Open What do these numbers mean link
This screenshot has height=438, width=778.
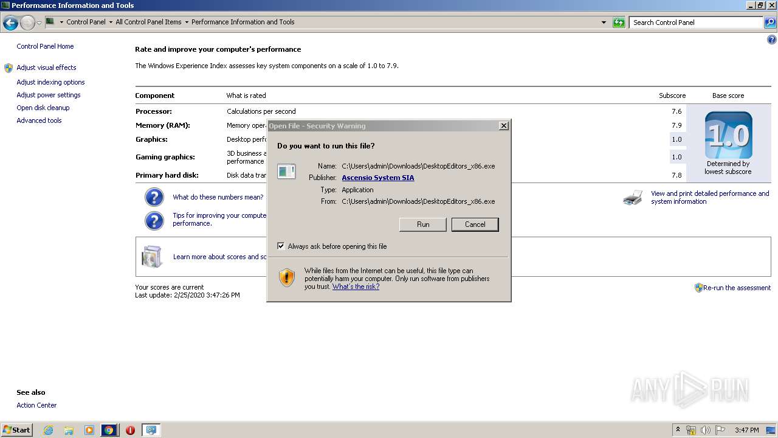(x=218, y=197)
